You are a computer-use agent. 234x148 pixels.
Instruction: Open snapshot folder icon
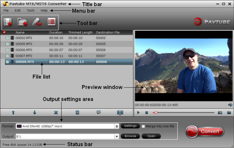pyautogui.click(x=229, y=113)
